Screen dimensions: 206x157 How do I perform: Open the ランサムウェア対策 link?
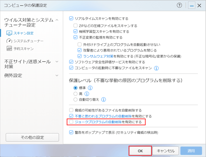(x=98, y=56)
